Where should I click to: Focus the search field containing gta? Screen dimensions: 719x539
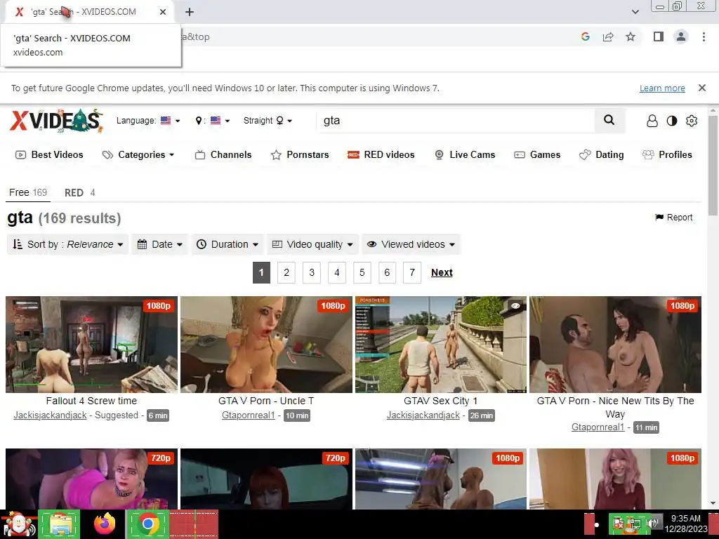click(x=456, y=121)
